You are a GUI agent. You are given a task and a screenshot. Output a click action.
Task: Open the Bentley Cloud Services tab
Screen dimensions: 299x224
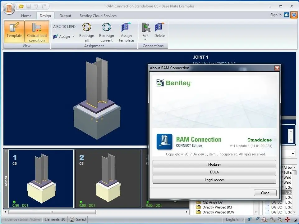[98, 16]
